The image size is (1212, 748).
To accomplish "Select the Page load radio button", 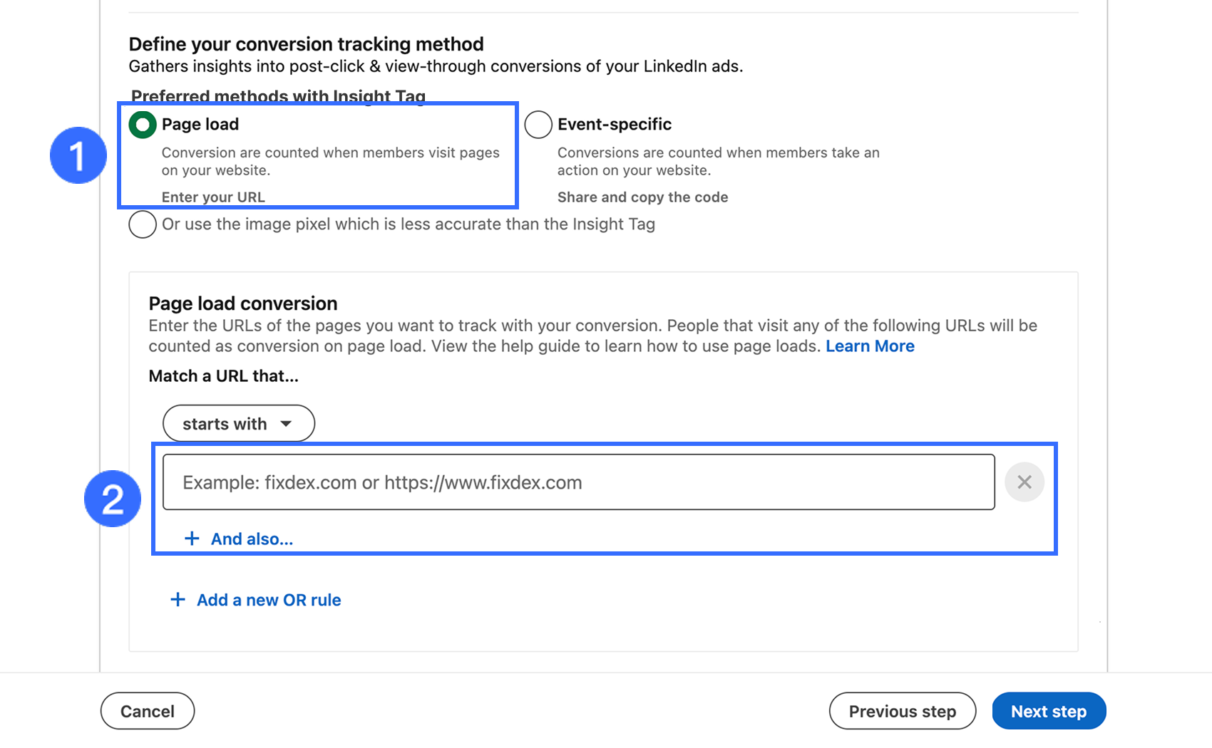I will click(x=143, y=125).
